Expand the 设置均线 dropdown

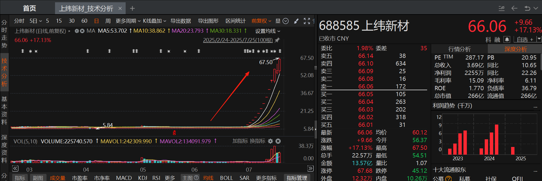click(267, 31)
